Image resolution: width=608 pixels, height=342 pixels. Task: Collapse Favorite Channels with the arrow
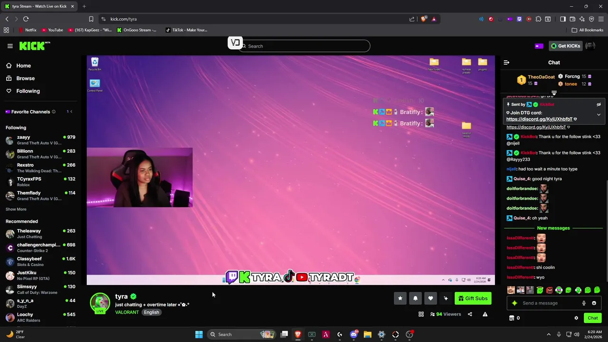click(71, 112)
